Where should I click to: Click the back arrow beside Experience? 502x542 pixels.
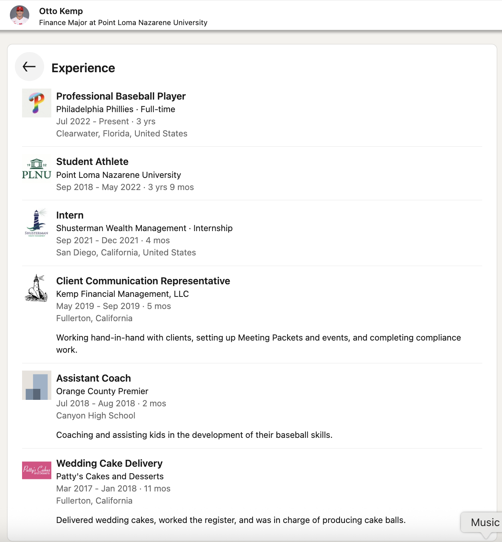pyautogui.click(x=29, y=67)
